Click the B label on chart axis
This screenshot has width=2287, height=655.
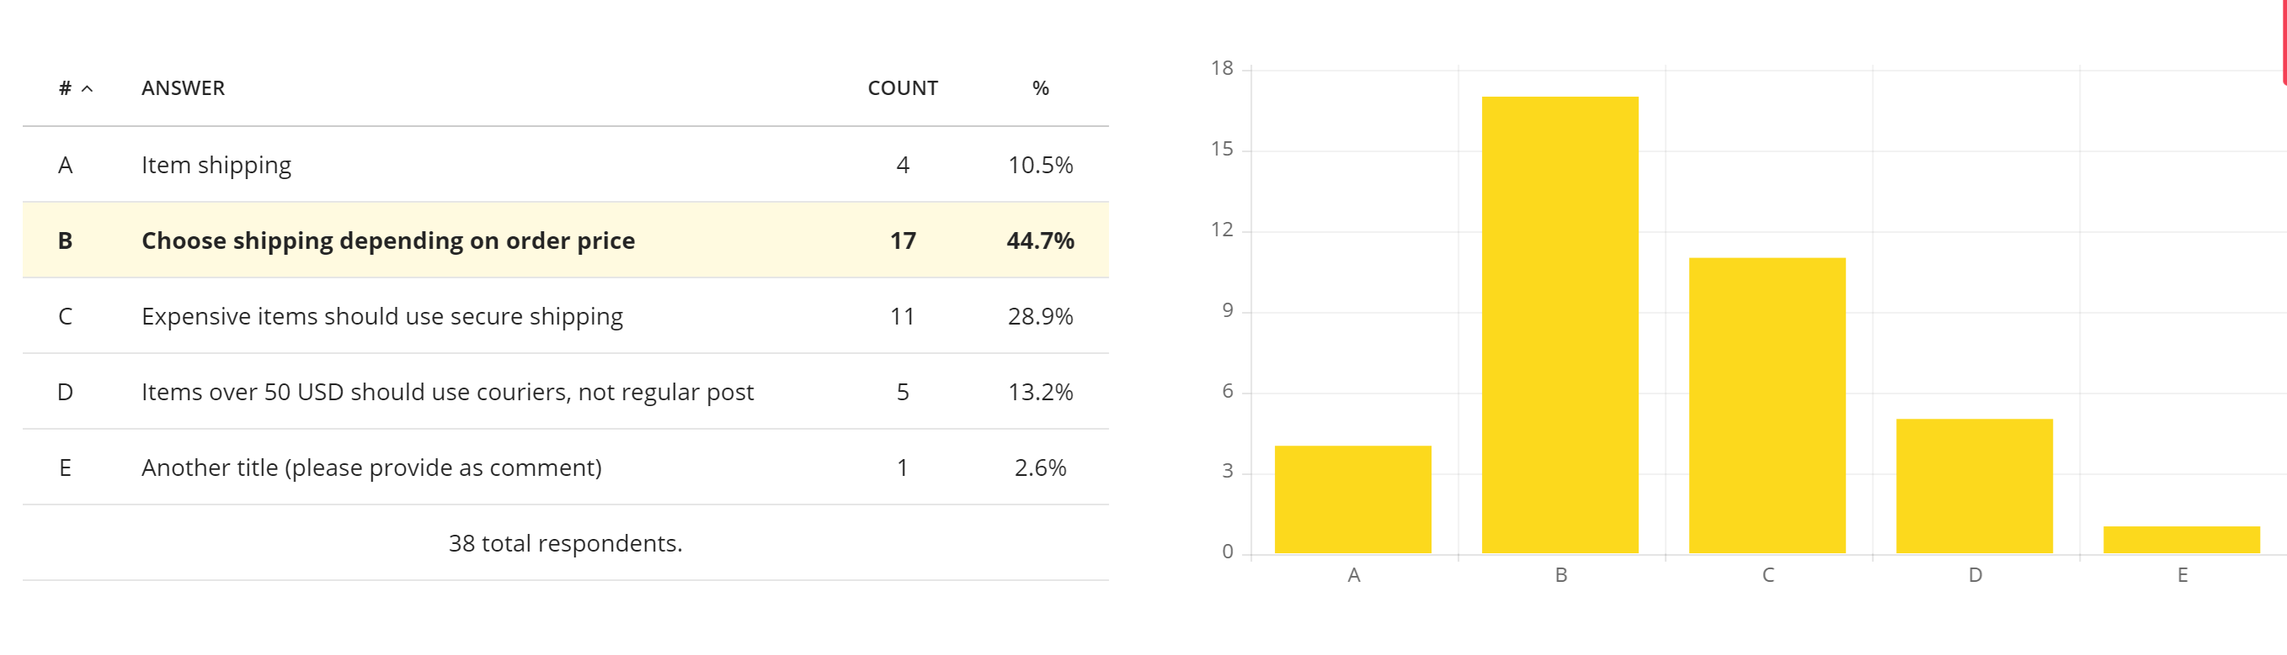[x=1561, y=575]
